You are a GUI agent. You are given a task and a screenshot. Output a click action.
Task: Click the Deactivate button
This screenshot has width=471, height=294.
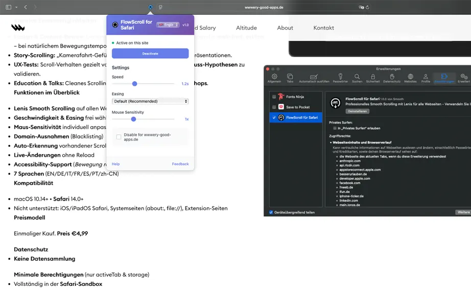click(150, 54)
